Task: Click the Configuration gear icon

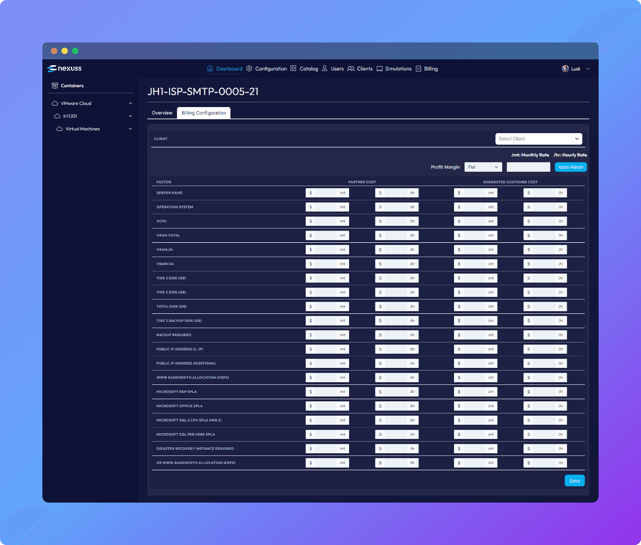Action: click(x=250, y=68)
